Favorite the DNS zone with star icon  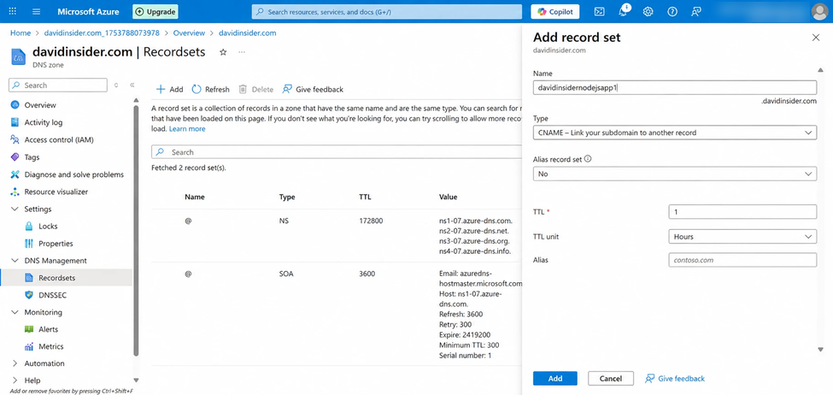pyautogui.click(x=223, y=52)
